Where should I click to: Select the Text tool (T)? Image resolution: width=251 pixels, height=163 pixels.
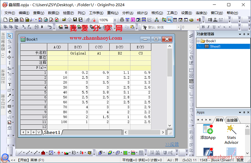[10, 85]
